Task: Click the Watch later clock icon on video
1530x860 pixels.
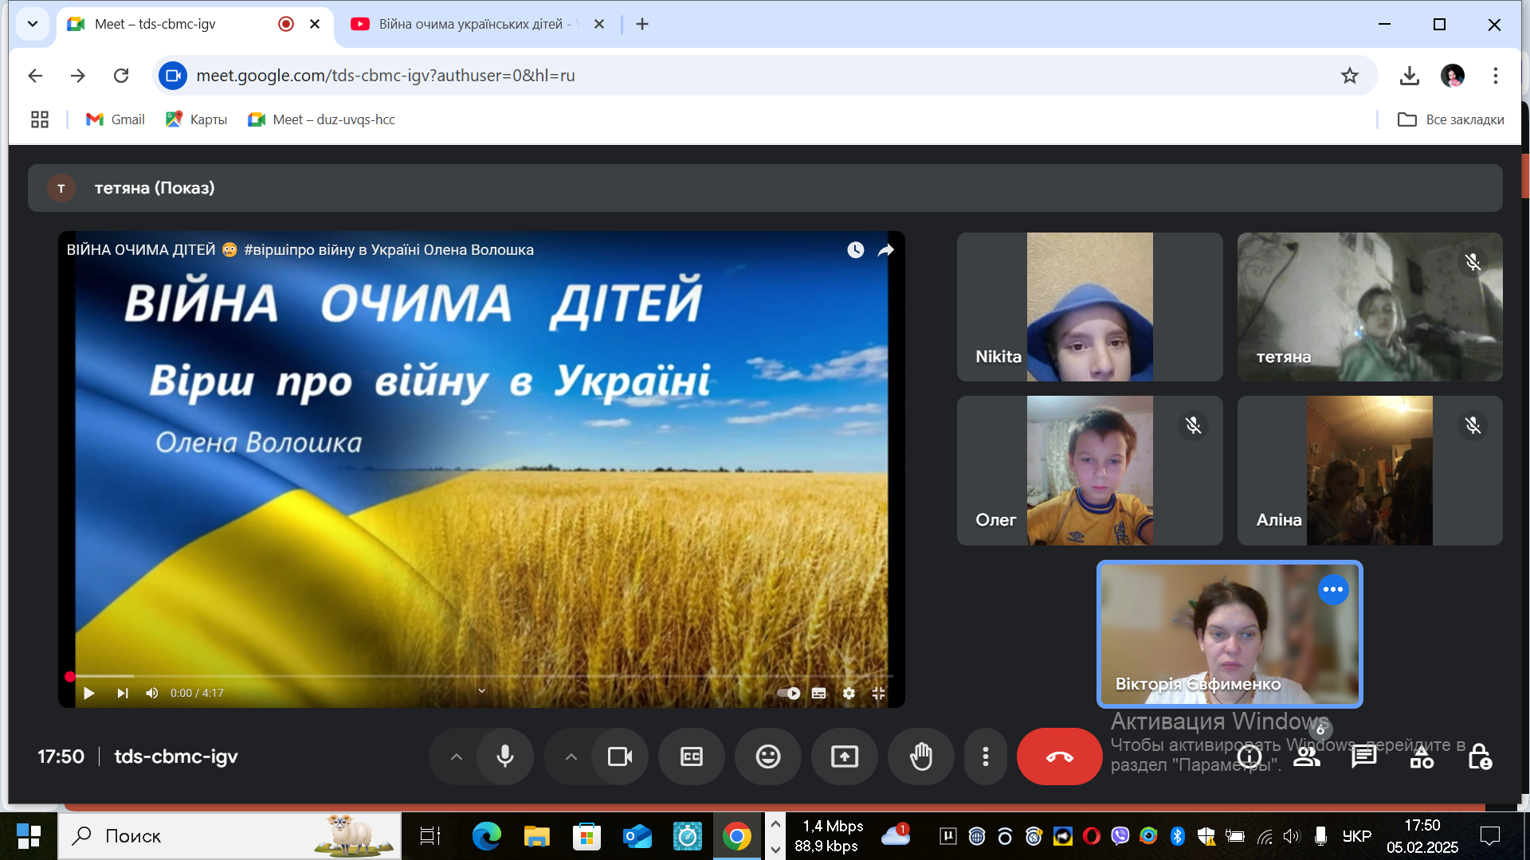Action: pyautogui.click(x=855, y=250)
